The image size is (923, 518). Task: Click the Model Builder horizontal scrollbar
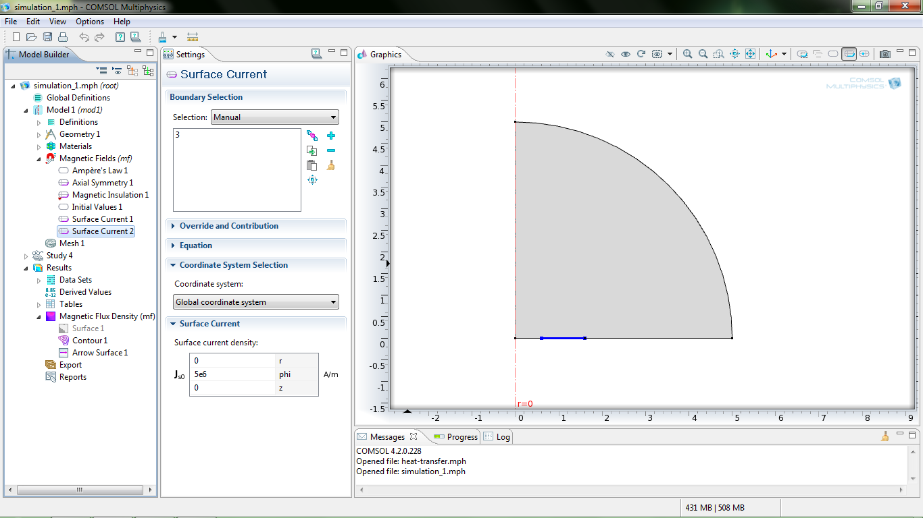click(x=80, y=490)
